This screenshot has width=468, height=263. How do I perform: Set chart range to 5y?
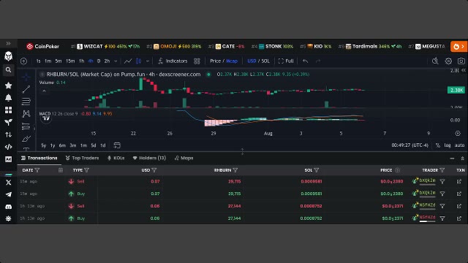click(44, 145)
